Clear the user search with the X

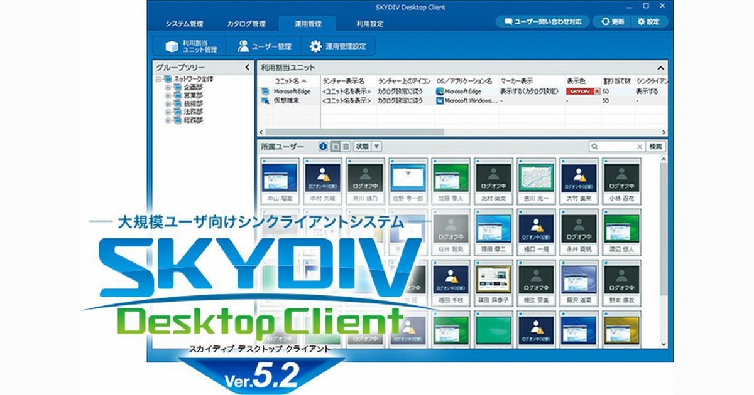pyautogui.click(x=640, y=147)
